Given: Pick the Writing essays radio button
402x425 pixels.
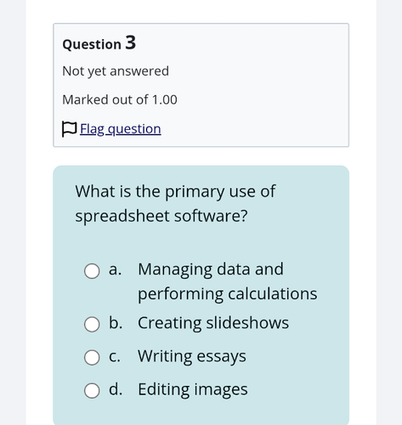Looking at the screenshot, I should click(x=92, y=357).
